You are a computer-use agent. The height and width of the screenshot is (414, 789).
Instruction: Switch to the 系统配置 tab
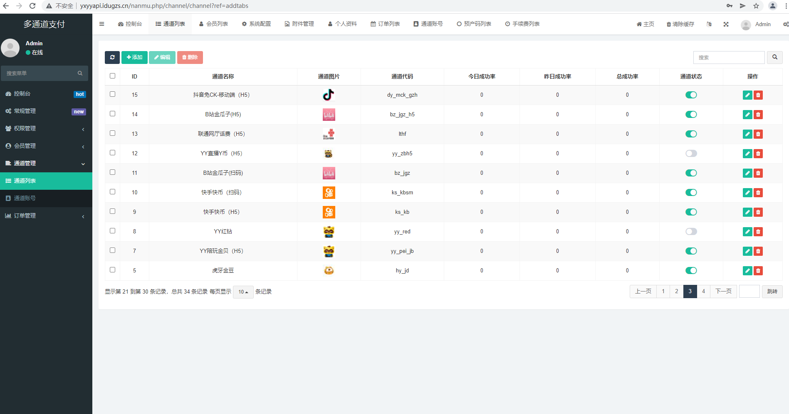pyautogui.click(x=256, y=24)
